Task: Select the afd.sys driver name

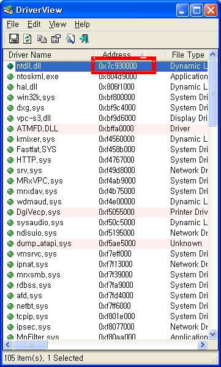Action: point(29,296)
